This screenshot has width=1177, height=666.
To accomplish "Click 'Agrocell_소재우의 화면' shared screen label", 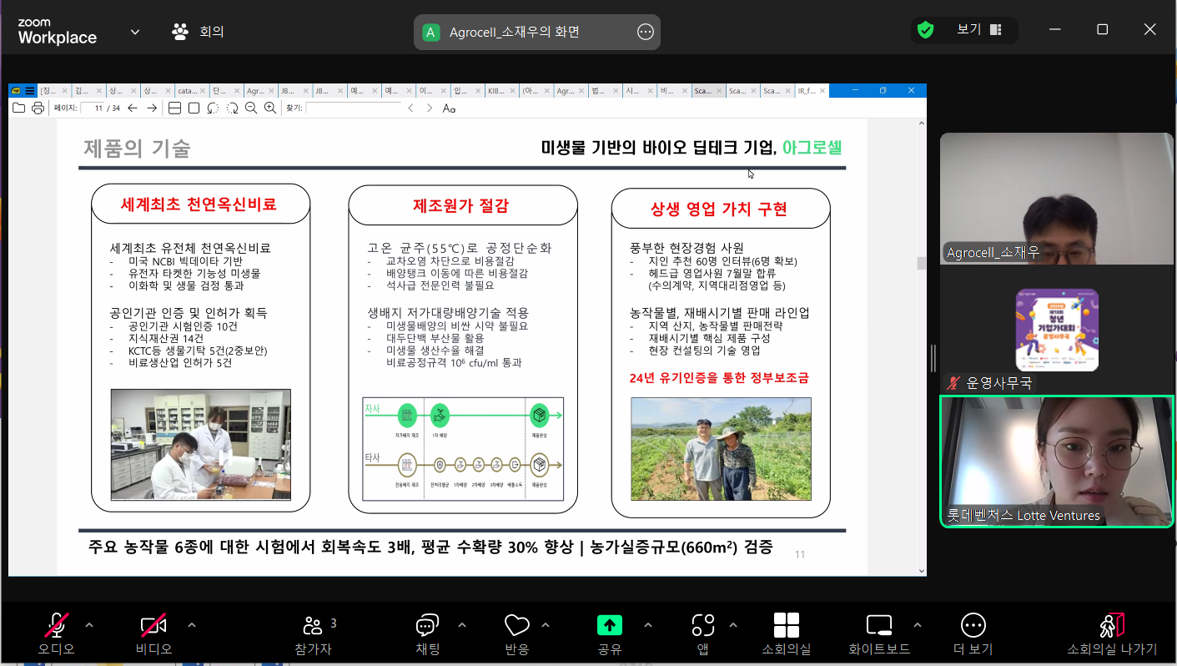I will (515, 32).
